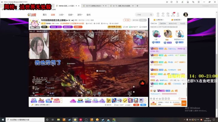The height and width of the screenshot is (122, 218).
Task: Select the golden dragon gift icon
Action: coord(109,100)
